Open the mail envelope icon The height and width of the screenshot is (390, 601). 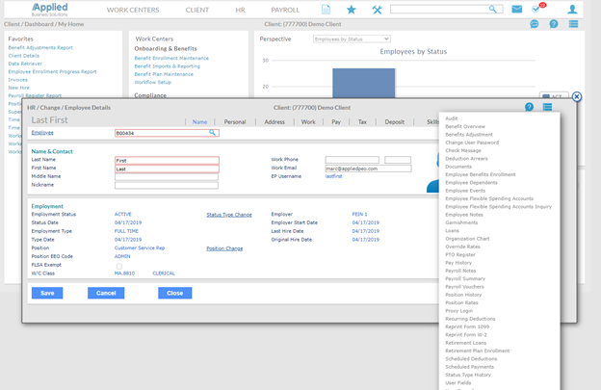(x=517, y=10)
